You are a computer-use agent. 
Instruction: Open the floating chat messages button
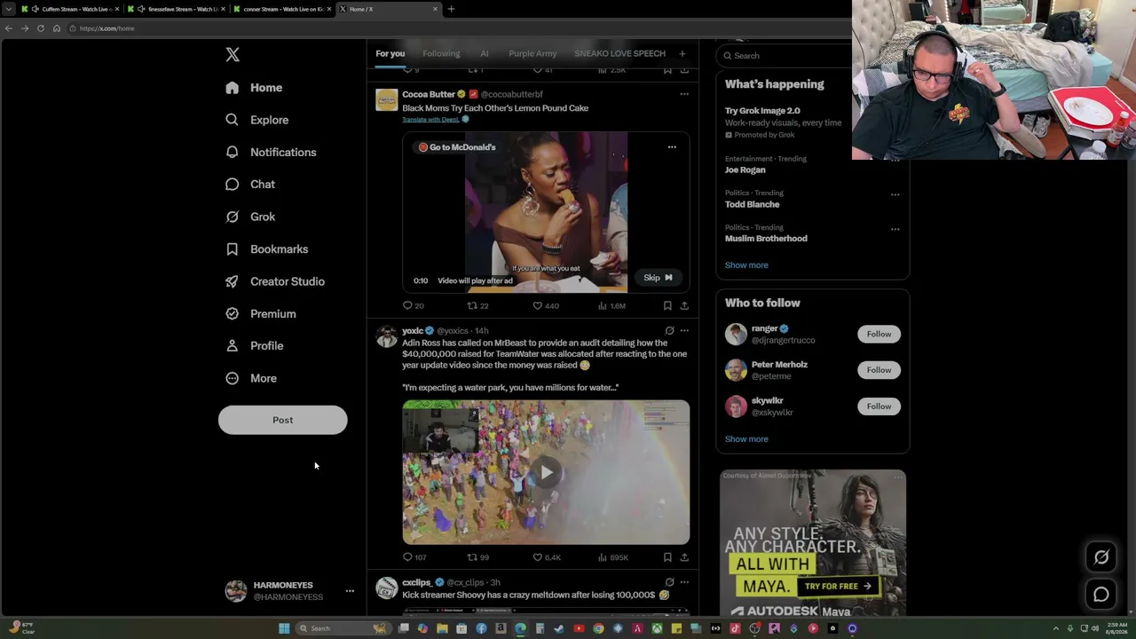[x=1101, y=595]
